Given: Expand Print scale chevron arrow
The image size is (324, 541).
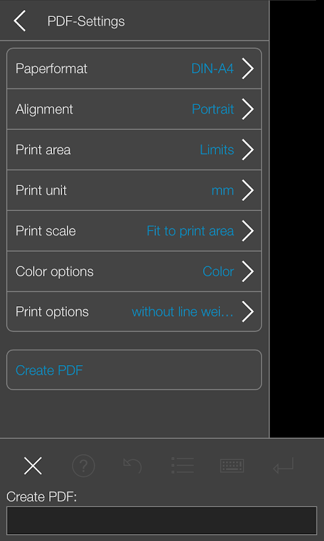Looking at the screenshot, I should [248, 231].
